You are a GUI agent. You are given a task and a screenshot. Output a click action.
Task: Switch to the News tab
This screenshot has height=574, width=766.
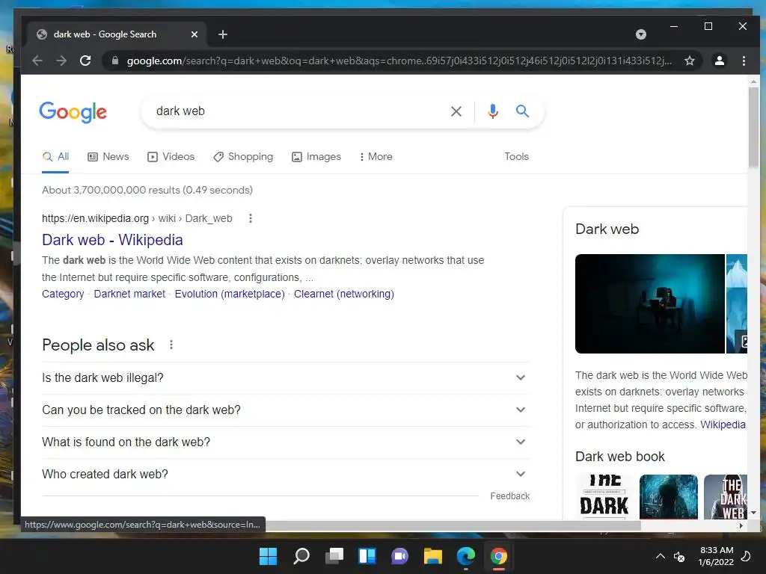(x=108, y=157)
